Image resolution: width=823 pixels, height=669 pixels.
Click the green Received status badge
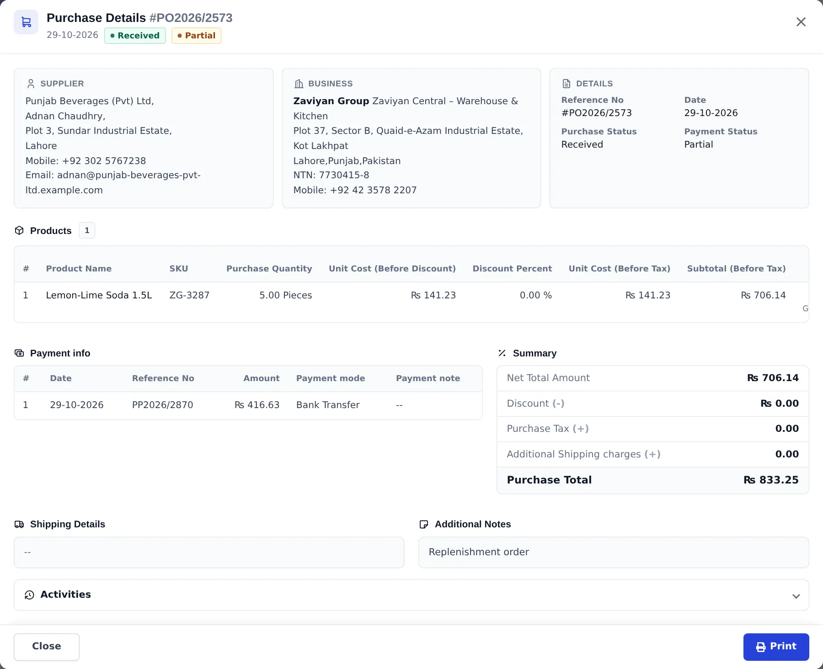(135, 36)
